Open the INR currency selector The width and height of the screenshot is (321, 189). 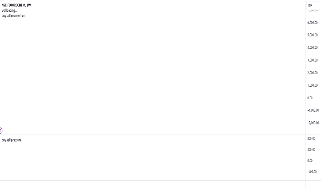coord(313,5)
